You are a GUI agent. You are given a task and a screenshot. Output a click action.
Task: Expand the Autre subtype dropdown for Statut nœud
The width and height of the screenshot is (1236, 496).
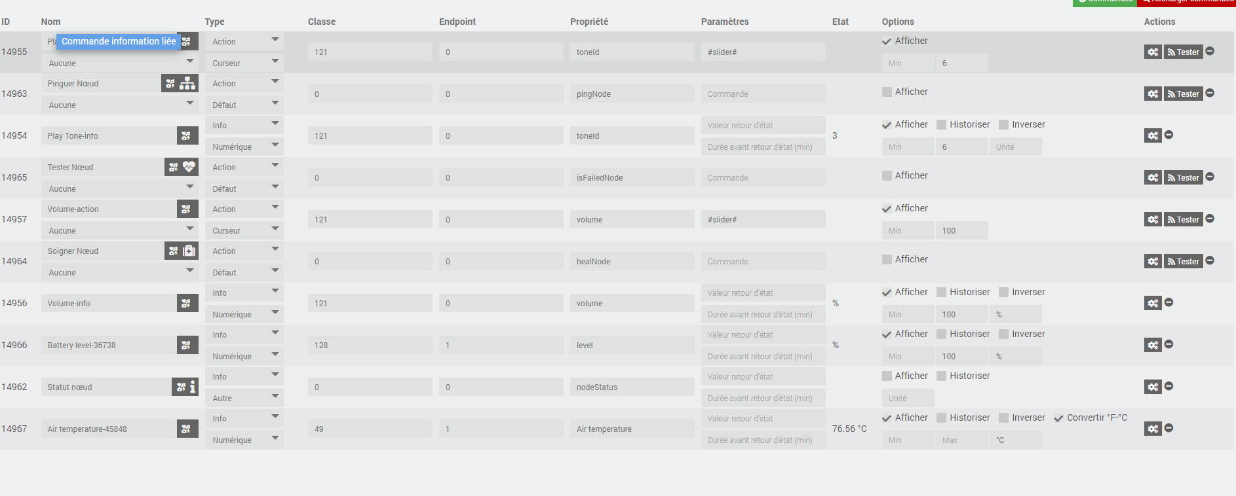[244, 398]
